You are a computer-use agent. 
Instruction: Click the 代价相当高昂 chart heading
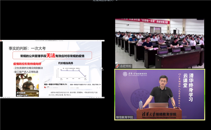[65, 63]
